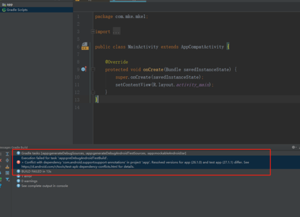Click the package keyword on line 1
The height and width of the screenshot is (217, 300).
[x=104, y=16]
